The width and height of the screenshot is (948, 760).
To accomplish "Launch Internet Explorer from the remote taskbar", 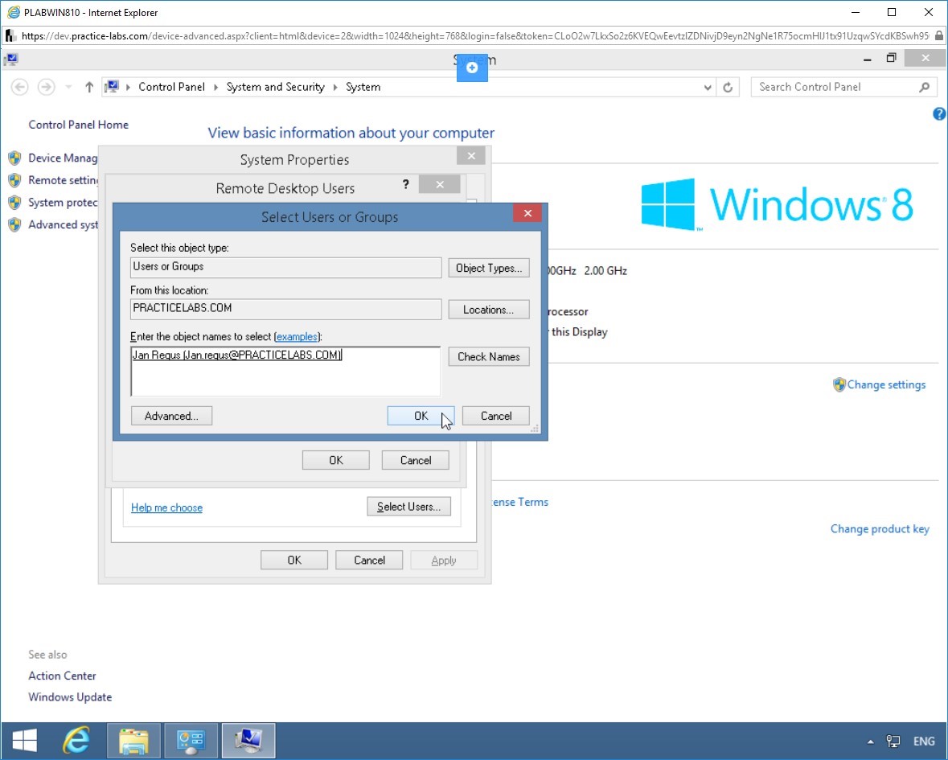I will 76,741.
